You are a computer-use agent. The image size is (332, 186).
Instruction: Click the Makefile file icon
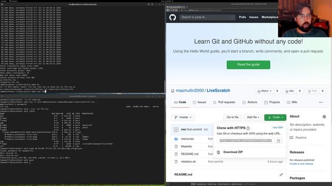coord(176,147)
